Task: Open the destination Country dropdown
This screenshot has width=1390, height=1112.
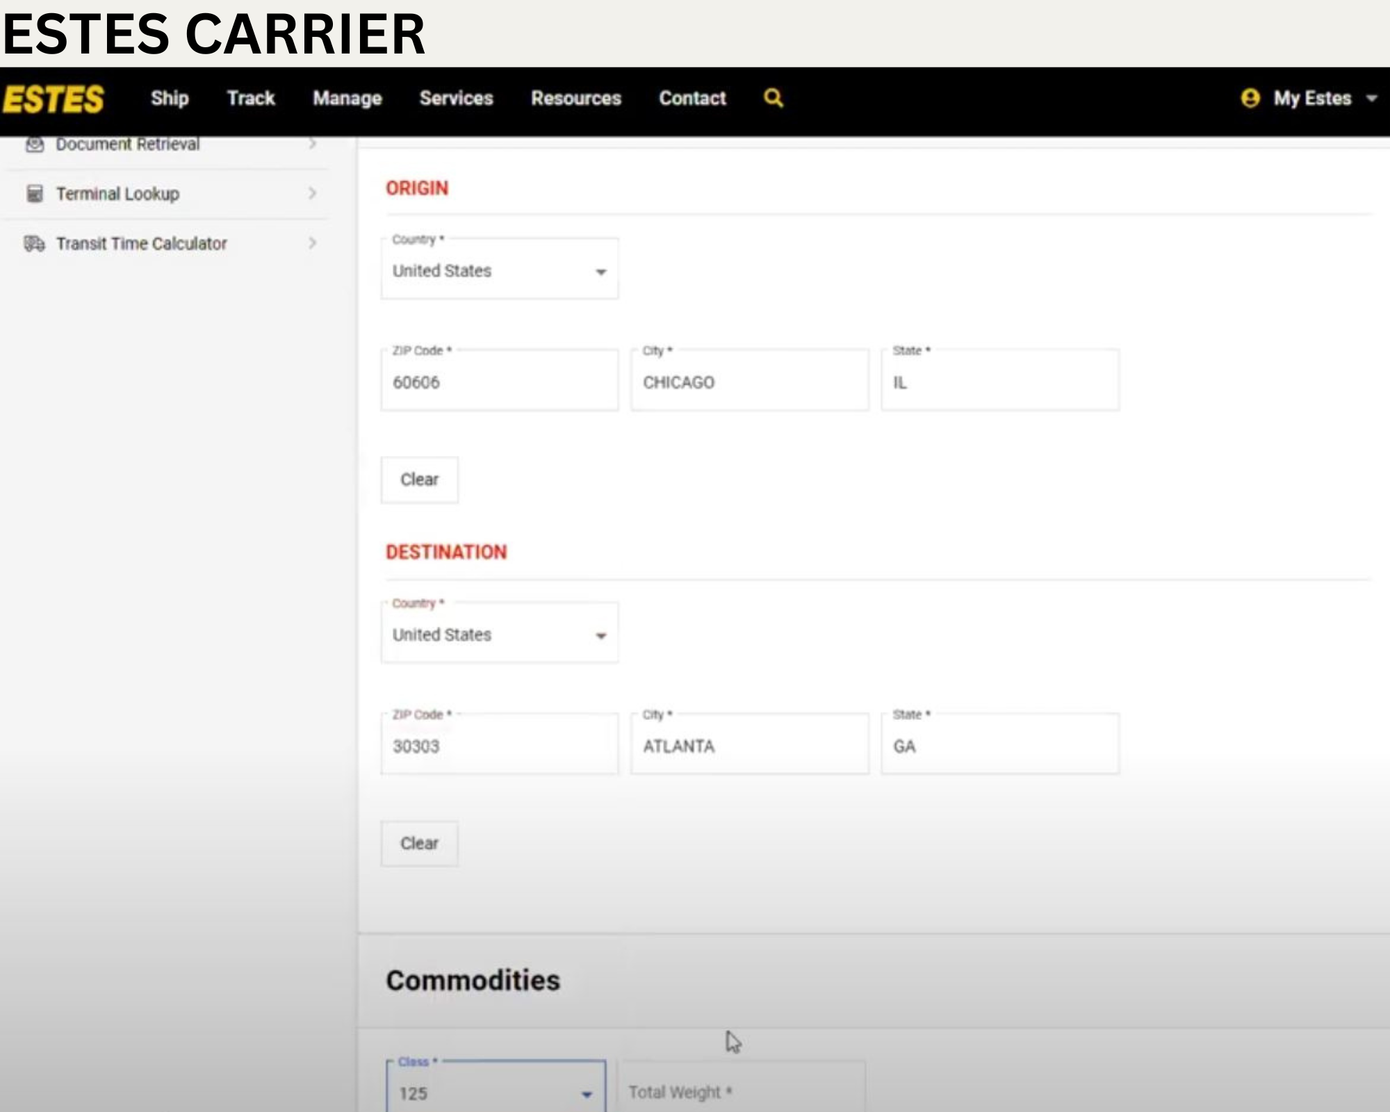Action: point(499,635)
